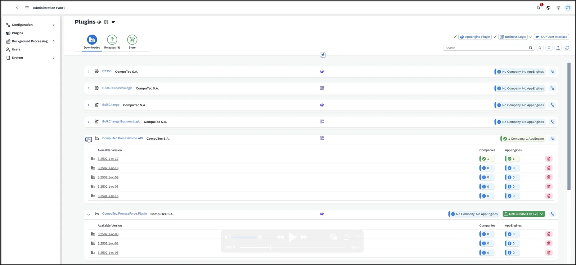Switch to the Store tab
Image resolution: width=576 pixels, height=265 pixels.
pyautogui.click(x=132, y=42)
